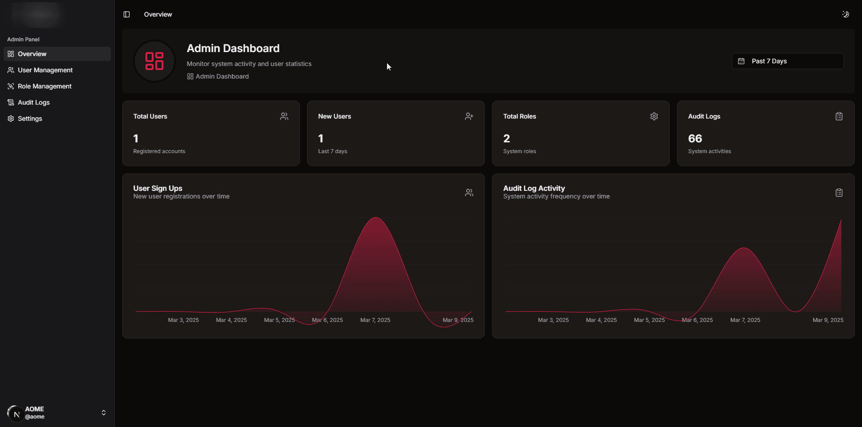Select the Settings gear icon in sidebar
Viewport: 862px width, 427px height.
coord(10,119)
